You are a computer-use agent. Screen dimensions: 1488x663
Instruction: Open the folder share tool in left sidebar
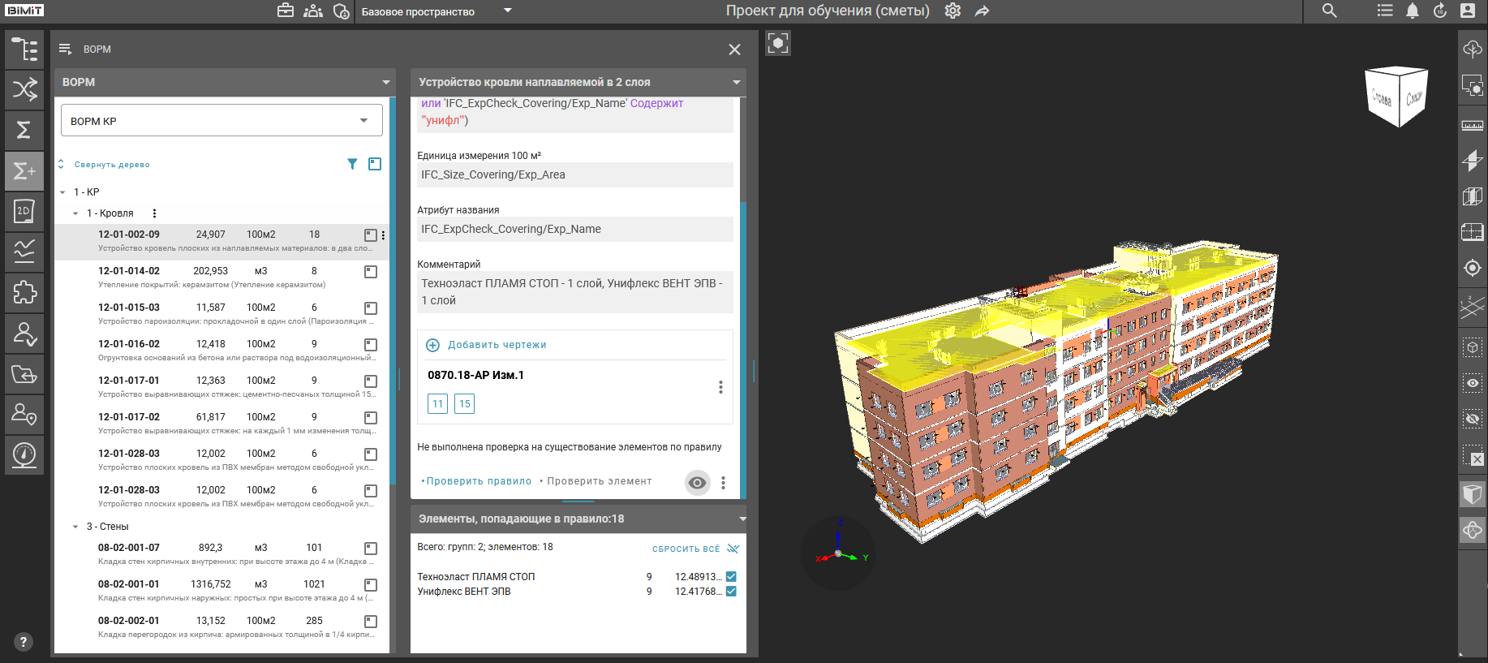click(24, 374)
